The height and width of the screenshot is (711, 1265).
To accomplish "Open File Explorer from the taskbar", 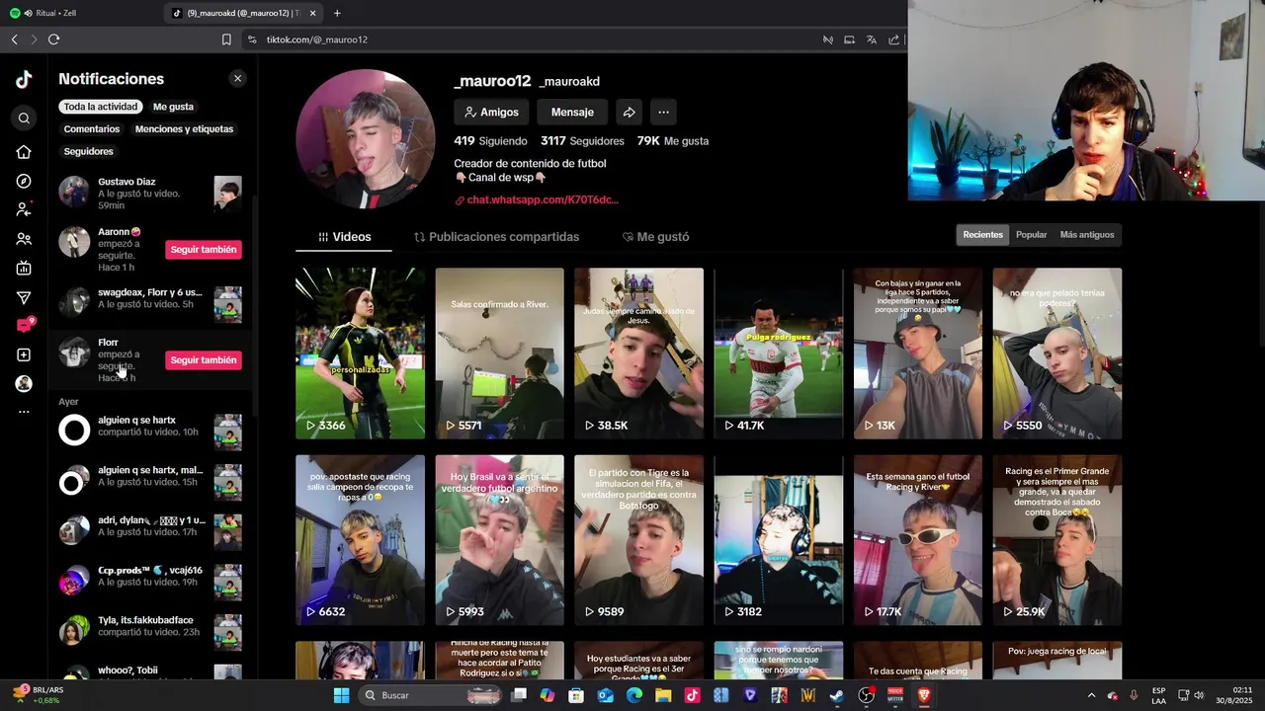I will point(663,695).
